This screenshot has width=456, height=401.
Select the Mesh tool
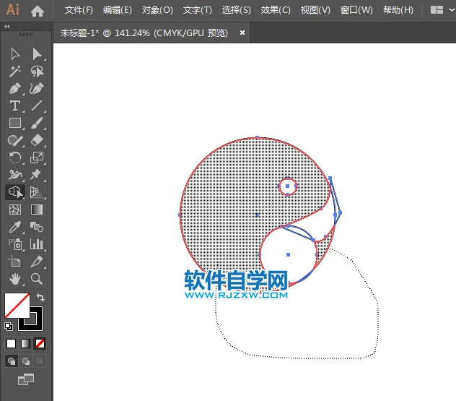[15, 210]
